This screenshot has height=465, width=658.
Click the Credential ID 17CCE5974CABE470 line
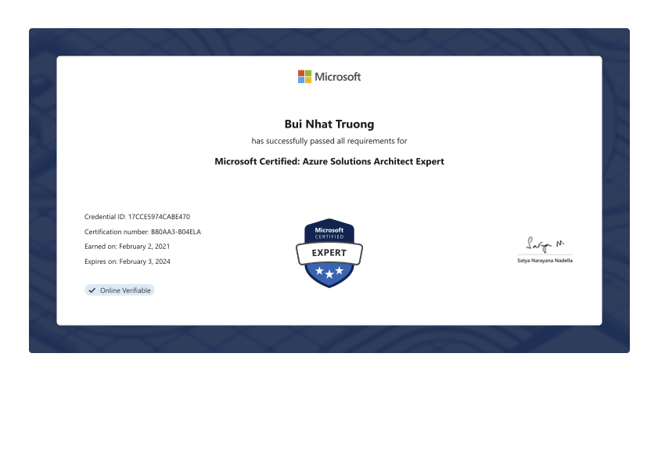(x=137, y=217)
